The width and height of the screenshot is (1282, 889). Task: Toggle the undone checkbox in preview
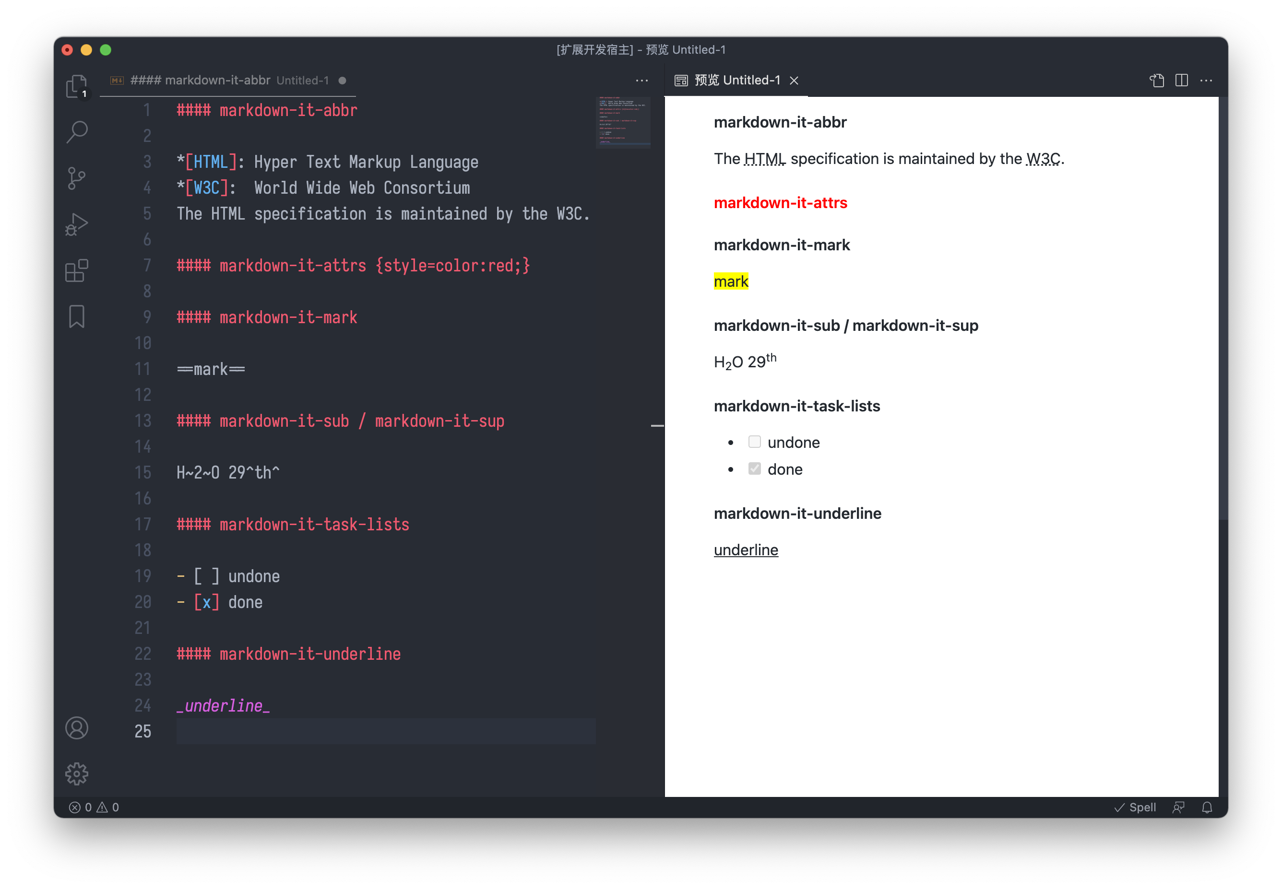pyautogui.click(x=754, y=442)
